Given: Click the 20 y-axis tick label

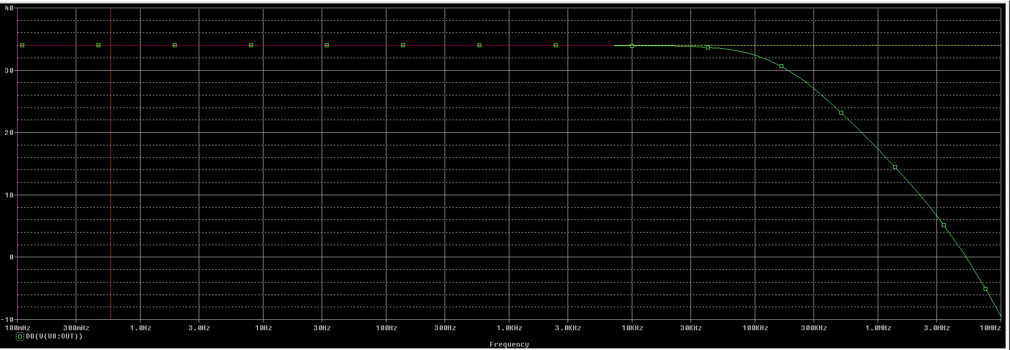Looking at the screenshot, I should click(x=8, y=133).
